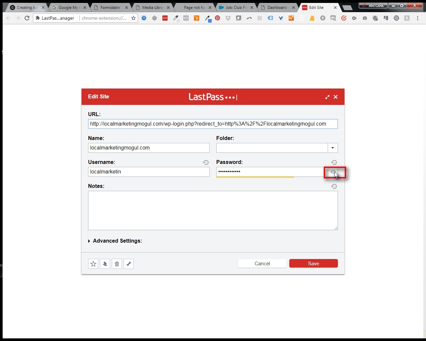Viewport: 426px width, 341px height.
Task: Open notes history clock icon
Action: 334,186
